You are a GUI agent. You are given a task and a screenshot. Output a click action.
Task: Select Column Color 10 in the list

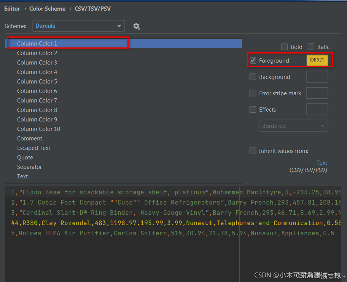[x=124, y=129]
